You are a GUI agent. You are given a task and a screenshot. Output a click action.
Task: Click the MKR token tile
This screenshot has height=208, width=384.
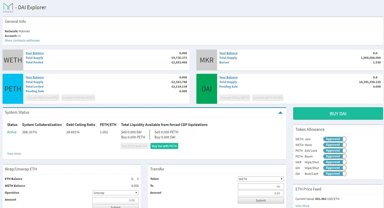[207, 60]
